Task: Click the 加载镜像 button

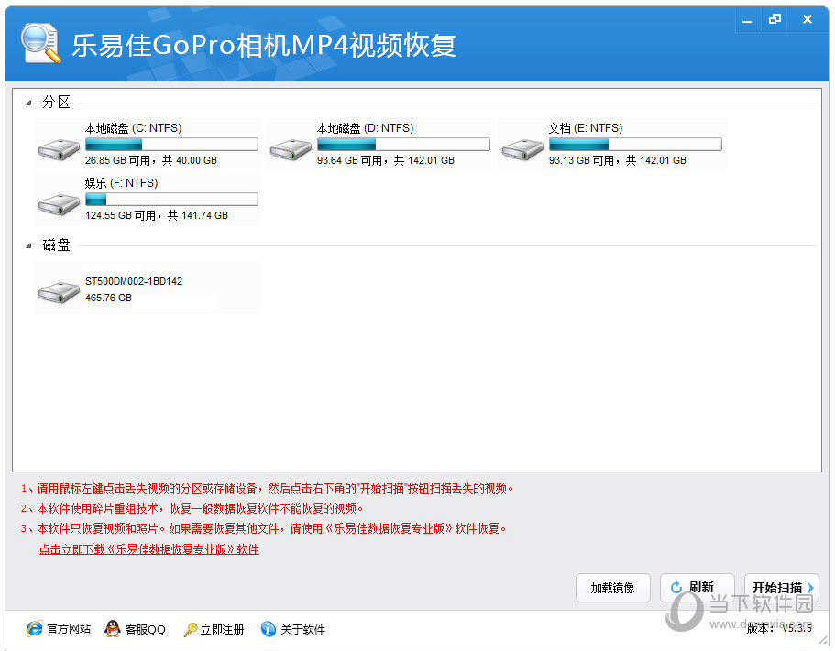Action: click(x=612, y=588)
